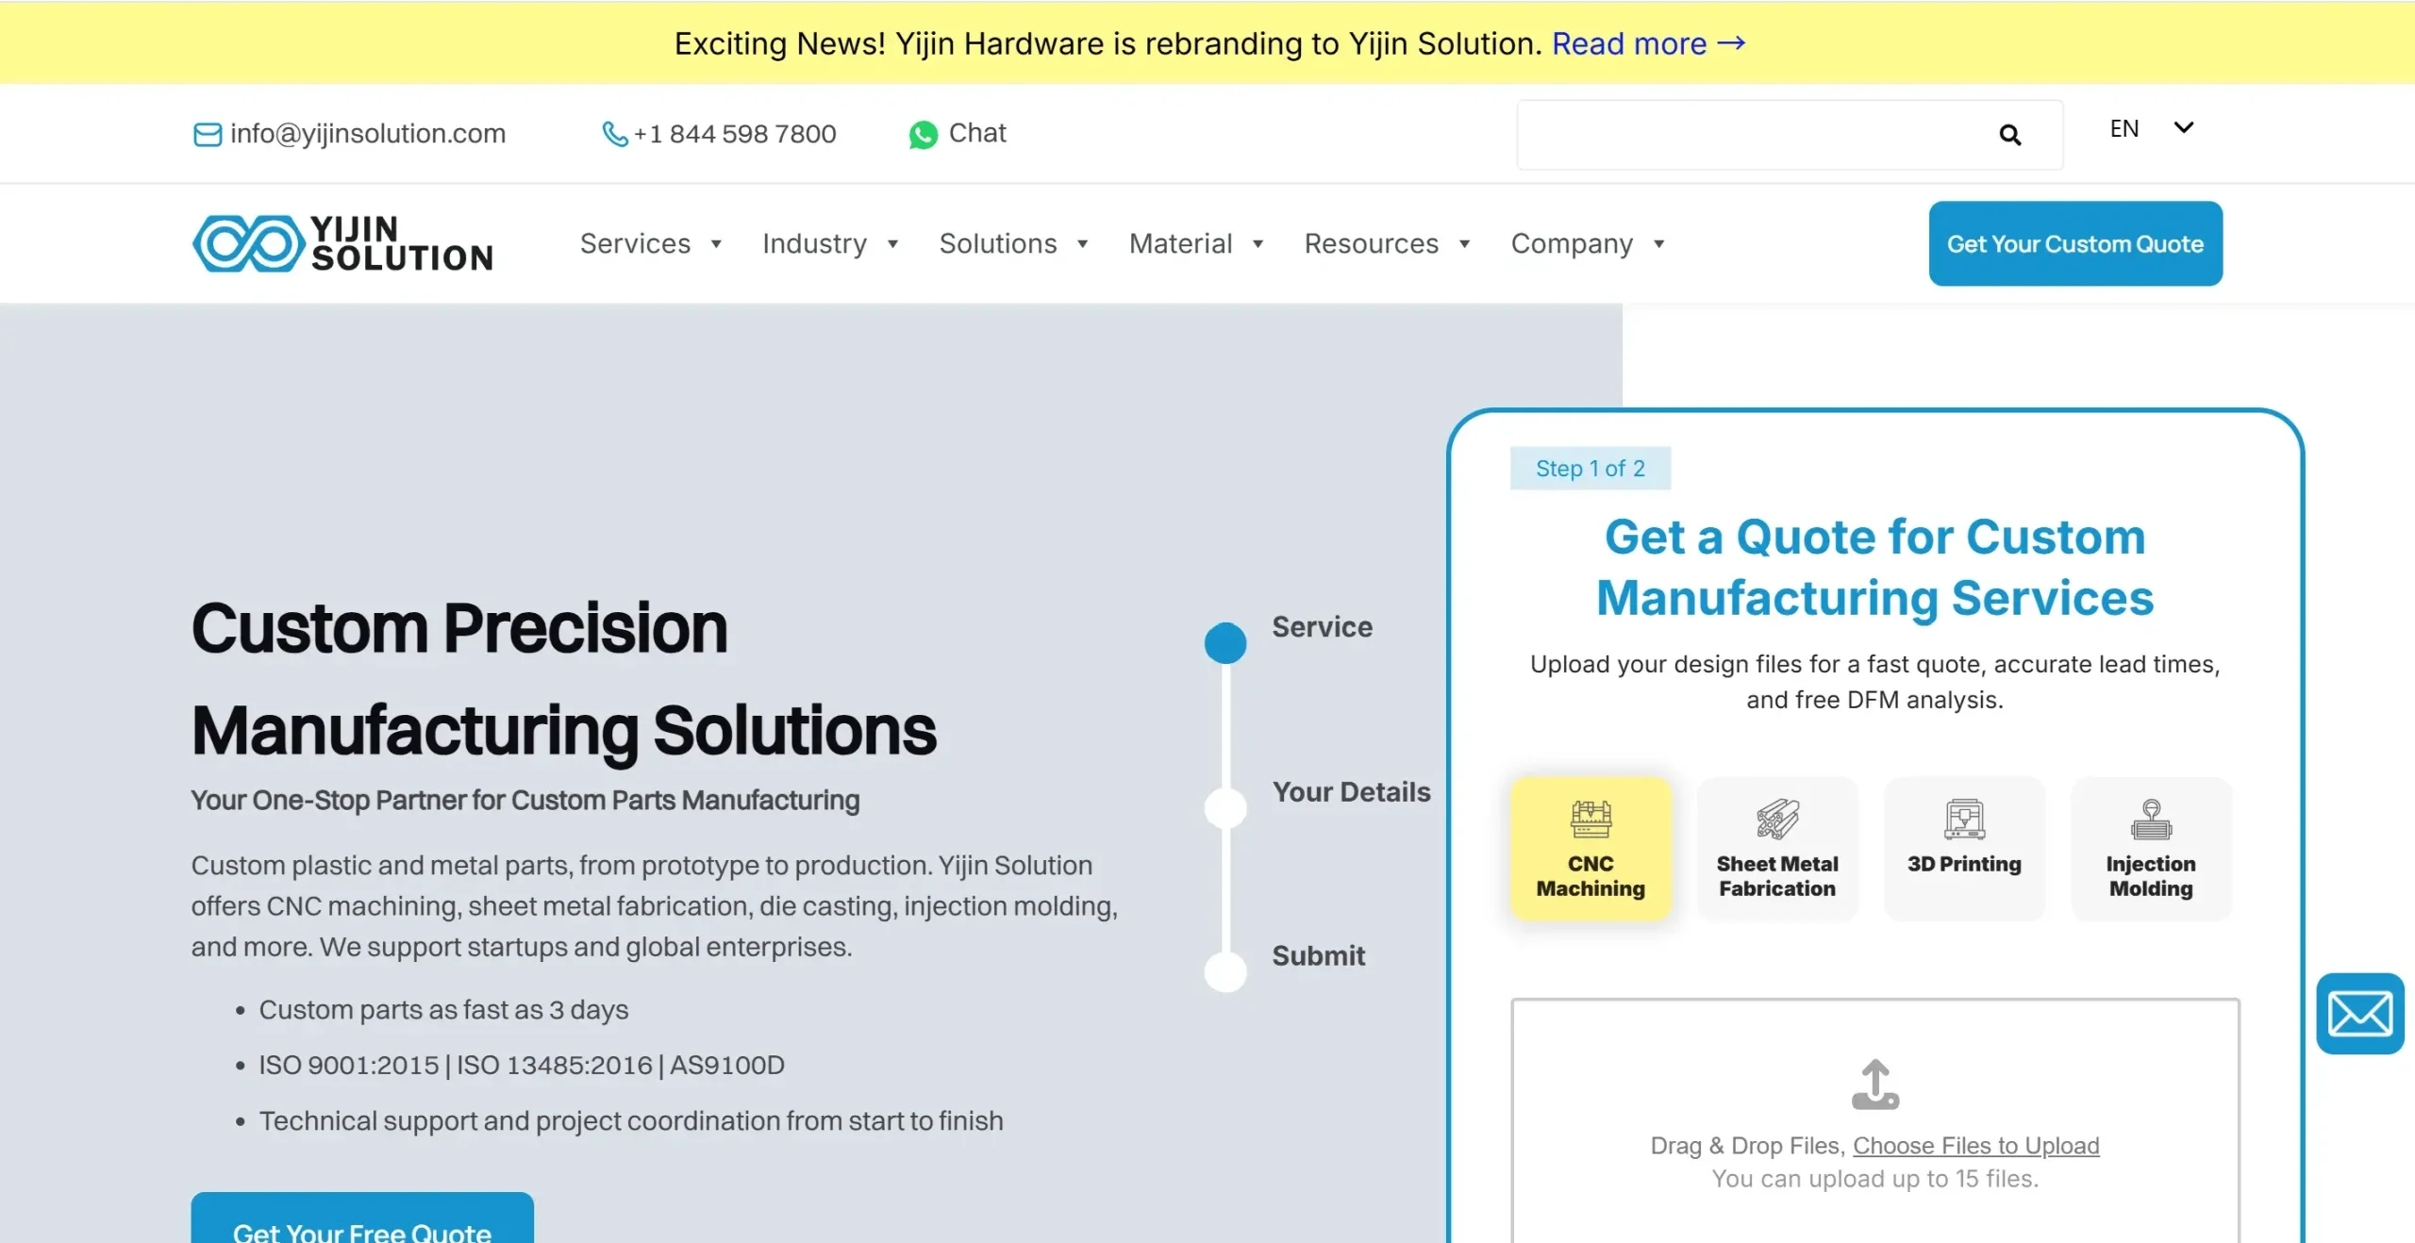This screenshot has height=1243, width=2415.
Task: Call +1 844 598 7800 link
Action: pos(735,134)
